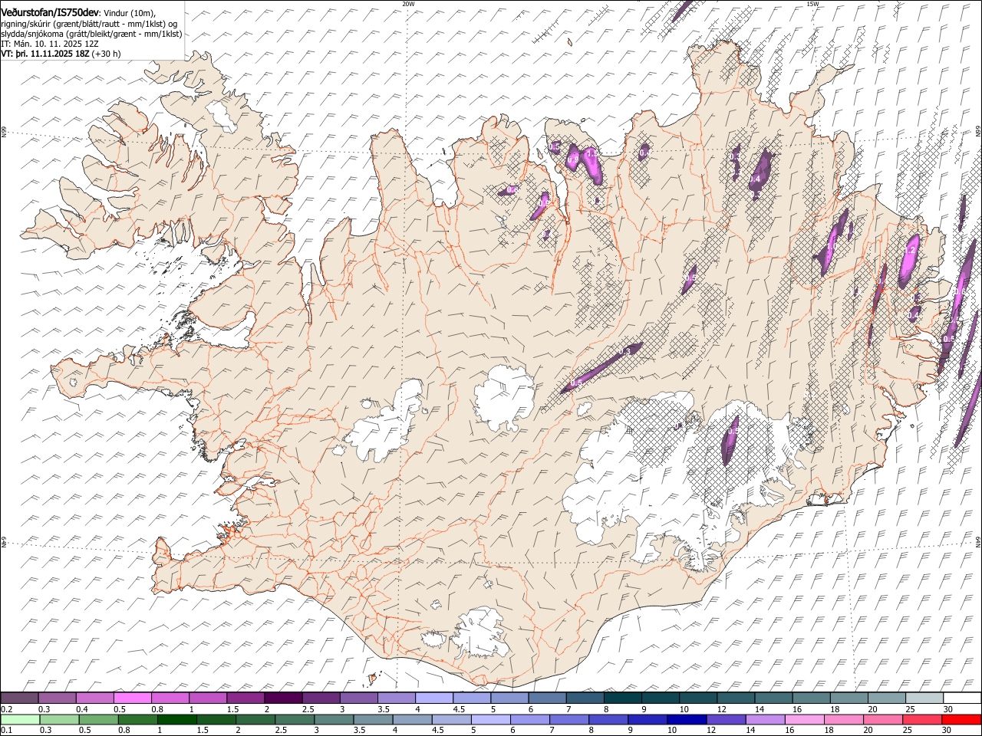The height and width of the screenshot is (736, 982).
Task: Click the pale lavender swatch labeled 4 in purple-to-grey row
Action: point(433,698)
